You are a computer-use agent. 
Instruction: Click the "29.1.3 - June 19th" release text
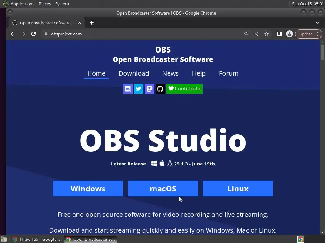click(x=194, y=164)
